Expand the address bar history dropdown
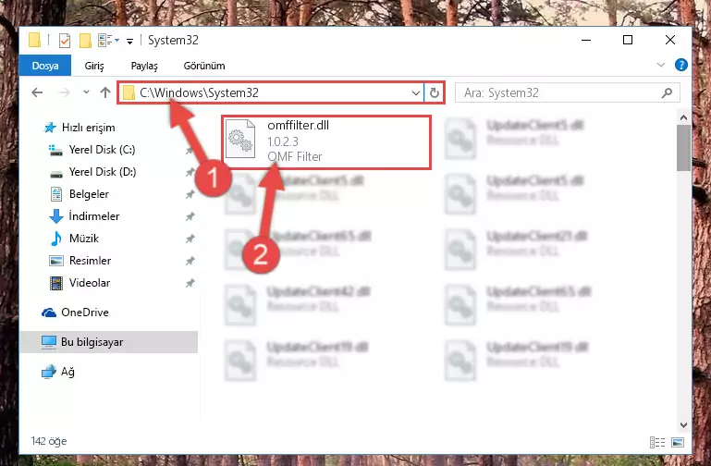This screenshot has height=466, width=711. point(415,93)
